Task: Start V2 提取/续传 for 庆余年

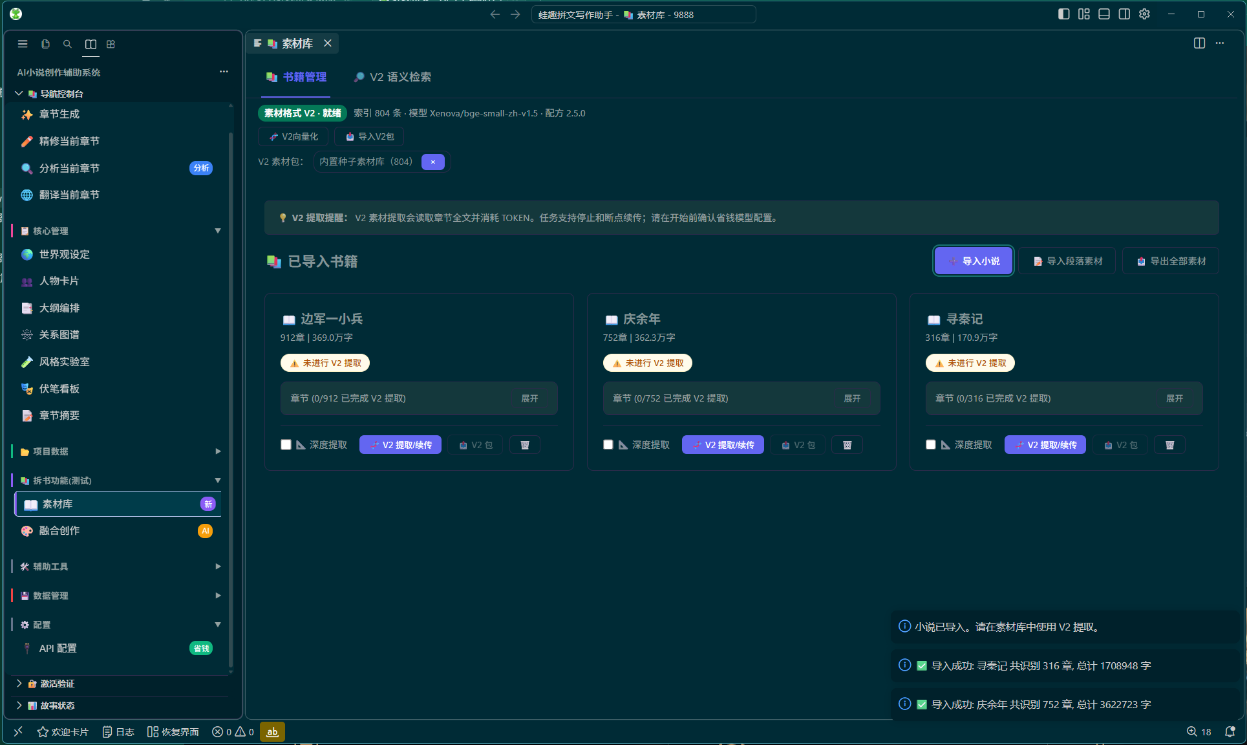Action: (x=723, y=445)
